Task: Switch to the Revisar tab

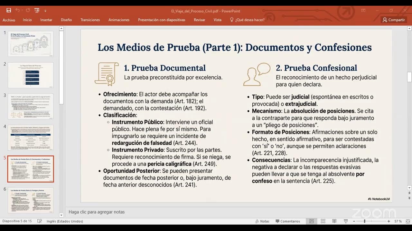Action: click(x=200, y=20)
